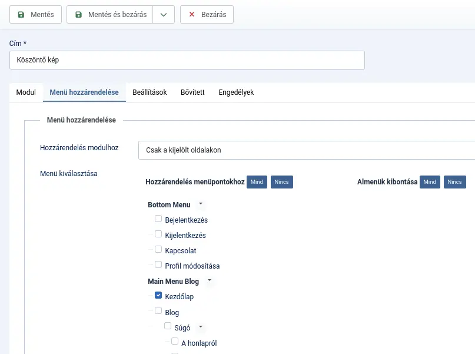The height and width of the screenshot is (354, 475).
Task: Switch to the Beállítások tab
Action: [x=150, y=92]
